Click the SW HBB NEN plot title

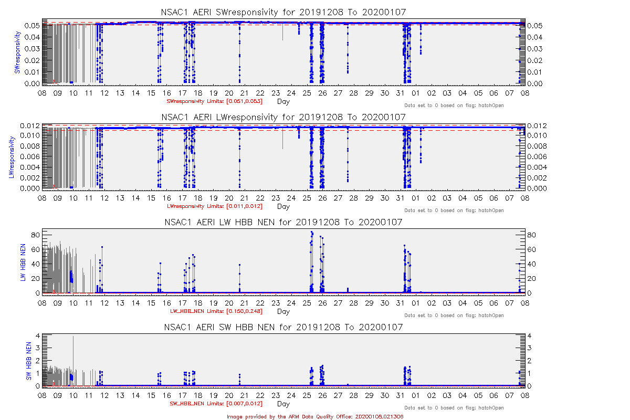283,327
